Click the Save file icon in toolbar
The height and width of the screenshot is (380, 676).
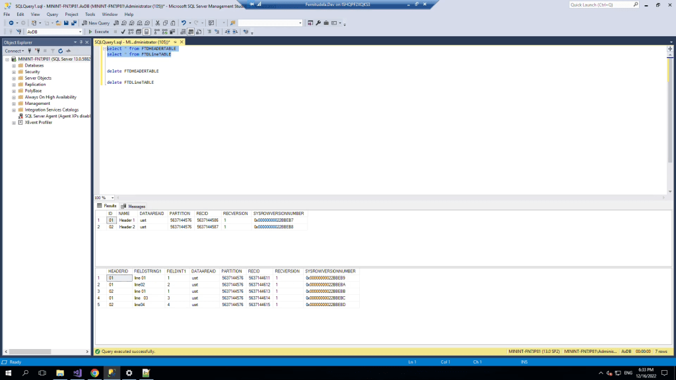click(x=66, y=22)
